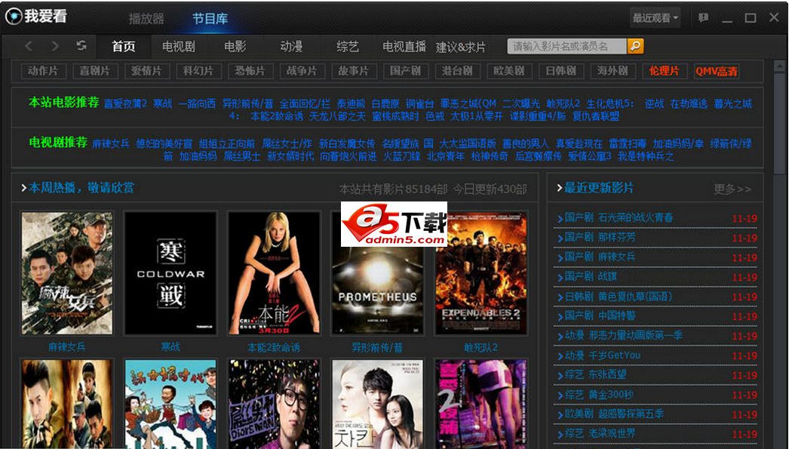This screenshot has height=449, width=789.
Task: Click the 敢死队2 title under the poster
Action: 480,347
